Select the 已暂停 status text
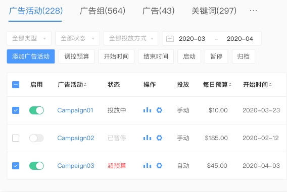Screen dimensions: 287x192 tap(117, 138)
